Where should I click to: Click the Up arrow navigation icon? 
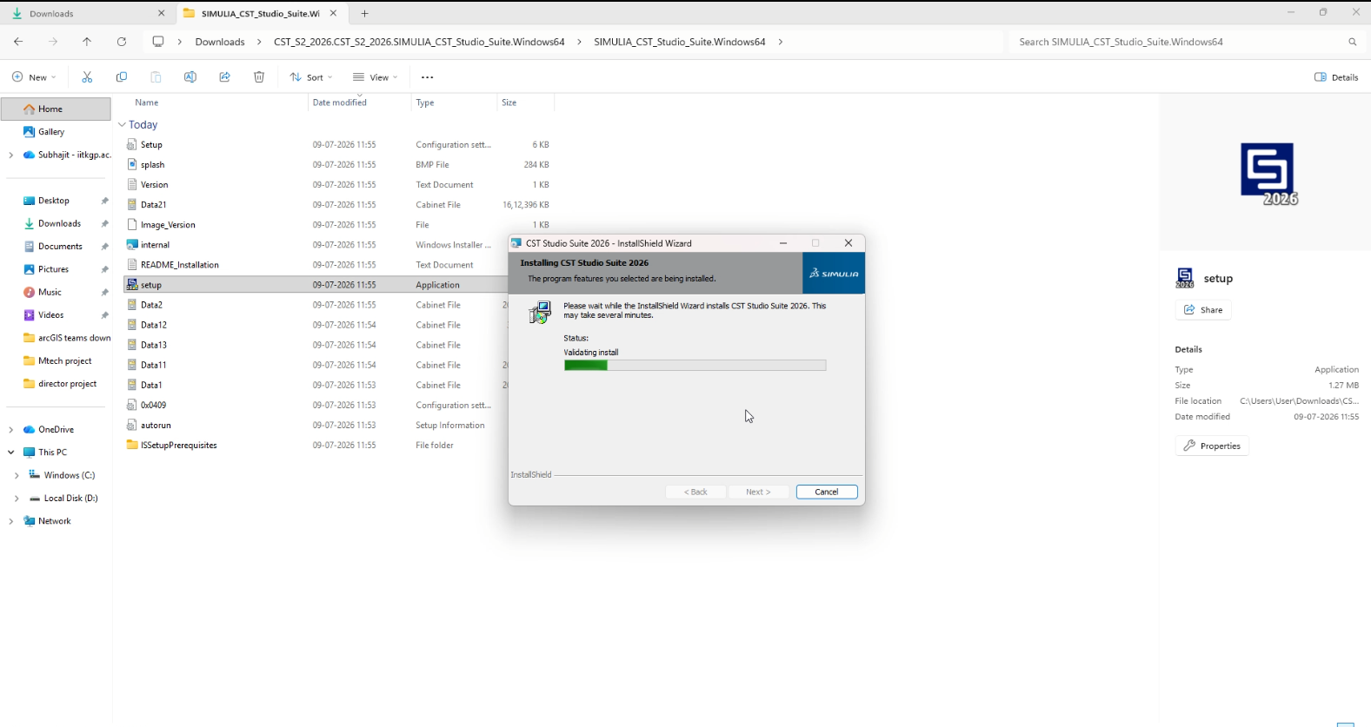[87, 42]
